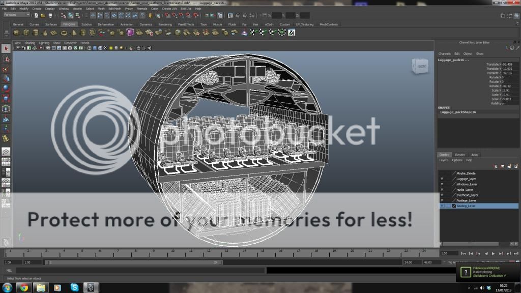Choose the Move tool in the toolbox

click(x=6, y=79)
